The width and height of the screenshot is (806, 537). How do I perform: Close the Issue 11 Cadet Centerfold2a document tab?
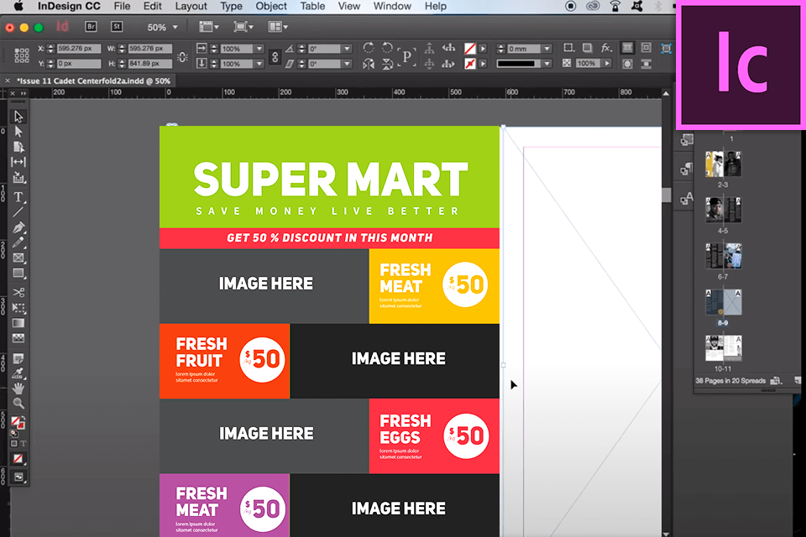[x=8, y=81]
